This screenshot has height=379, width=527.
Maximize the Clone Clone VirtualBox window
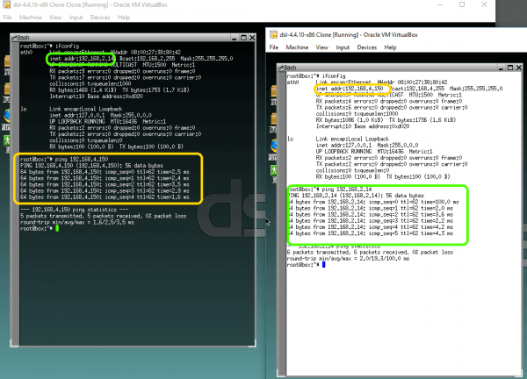tap(462, 4)
